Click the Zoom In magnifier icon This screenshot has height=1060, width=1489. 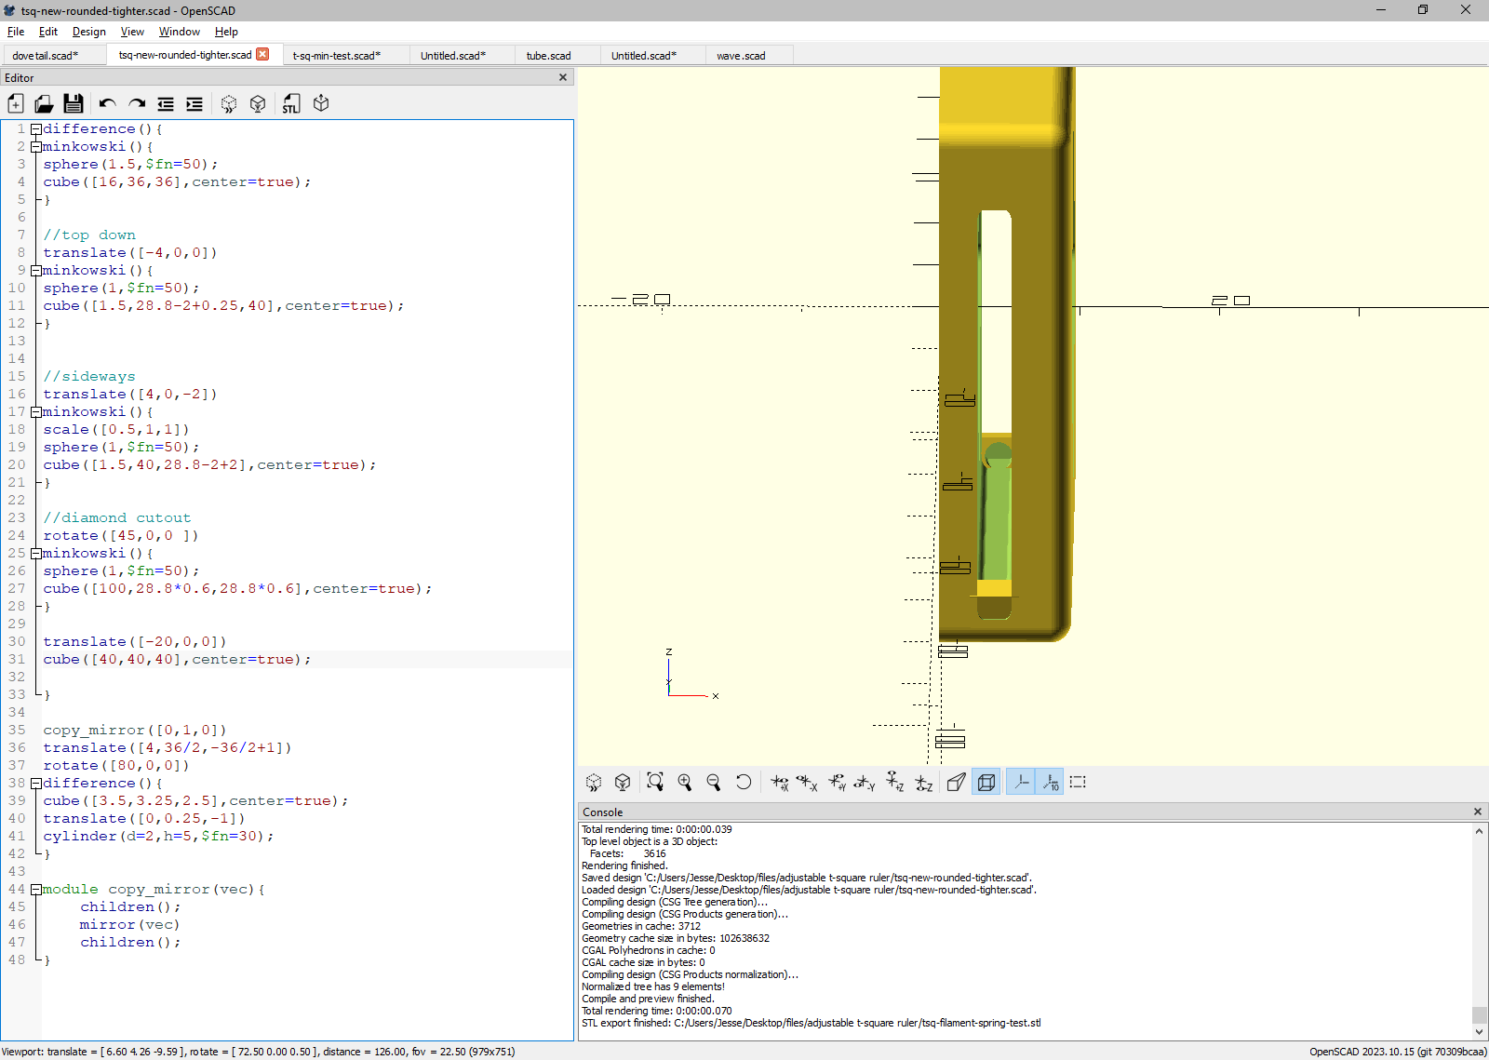click(685, 783)
